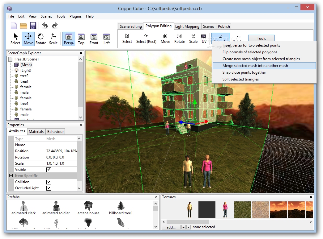Select arcane house prefab
Viewport: 323px width, 239px height.
pos(88,208)
